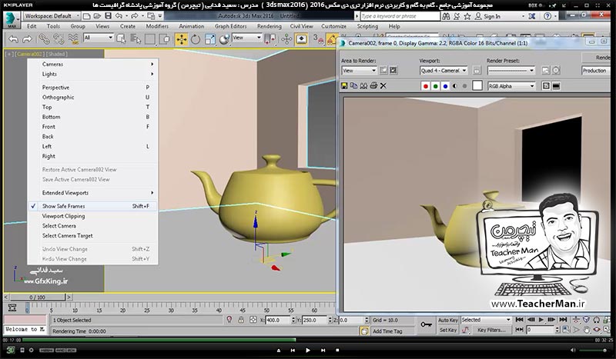Image resolution: width=616 pixels, height=359 pixels.
Task: Select the Bind to Space Warp tool
Action: (73, 39)
